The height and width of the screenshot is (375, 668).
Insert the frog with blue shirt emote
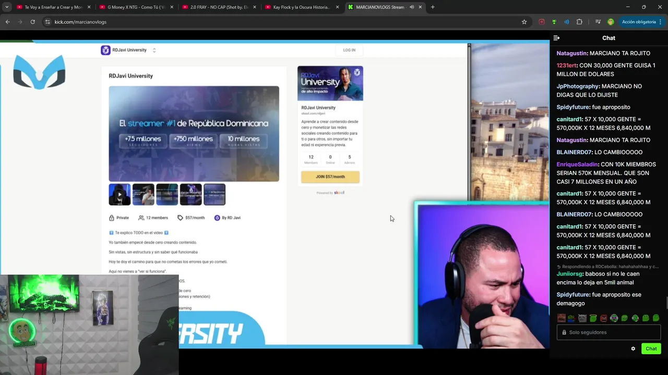click(x=571, y=318)
